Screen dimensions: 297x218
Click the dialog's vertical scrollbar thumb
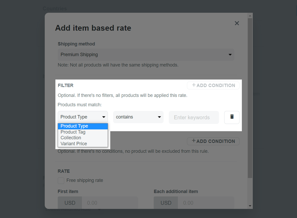coord(250,98)
